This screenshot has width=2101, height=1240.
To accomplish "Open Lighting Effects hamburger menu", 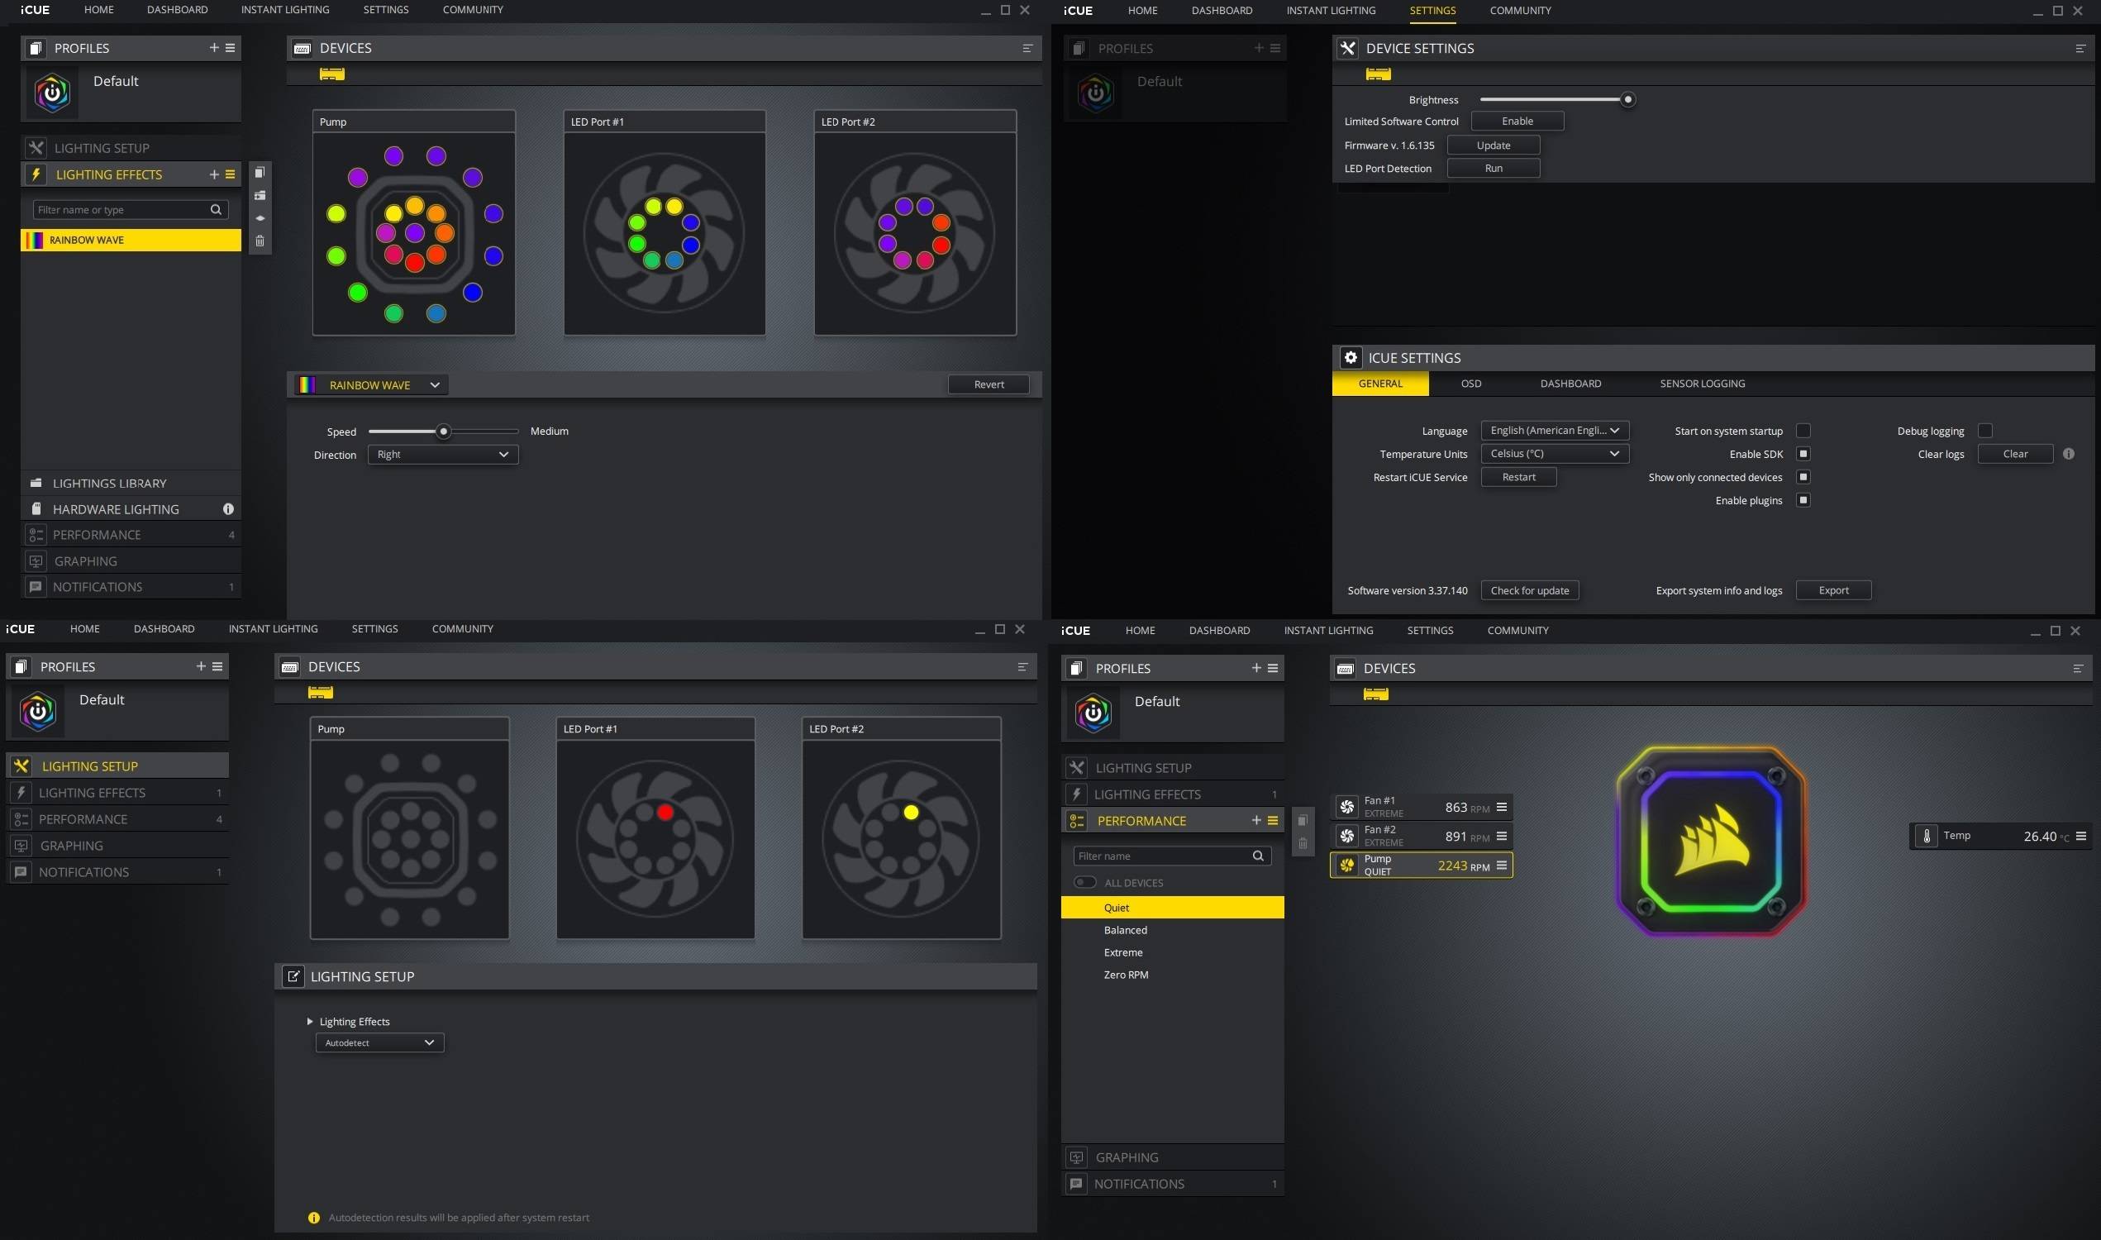I will tap(231, 174).
